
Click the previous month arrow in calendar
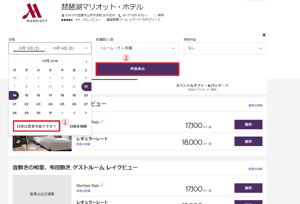click(14, 61)
